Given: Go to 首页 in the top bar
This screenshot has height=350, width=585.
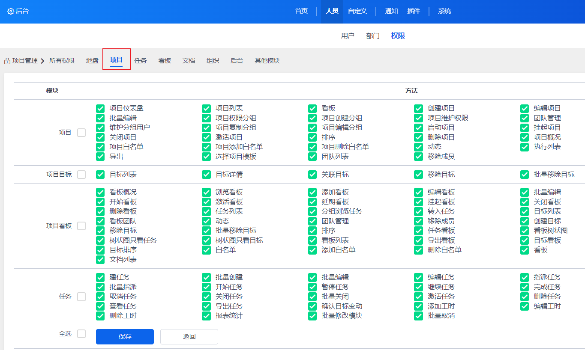Looking at the screenshot, I should point(301,11).
